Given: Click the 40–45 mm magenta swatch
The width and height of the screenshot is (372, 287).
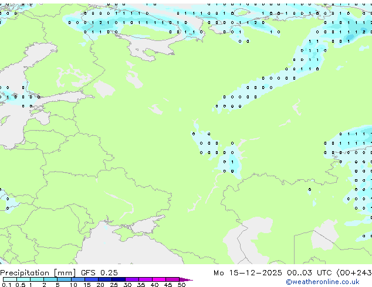Looking at the screenshot, I should 159,279.
